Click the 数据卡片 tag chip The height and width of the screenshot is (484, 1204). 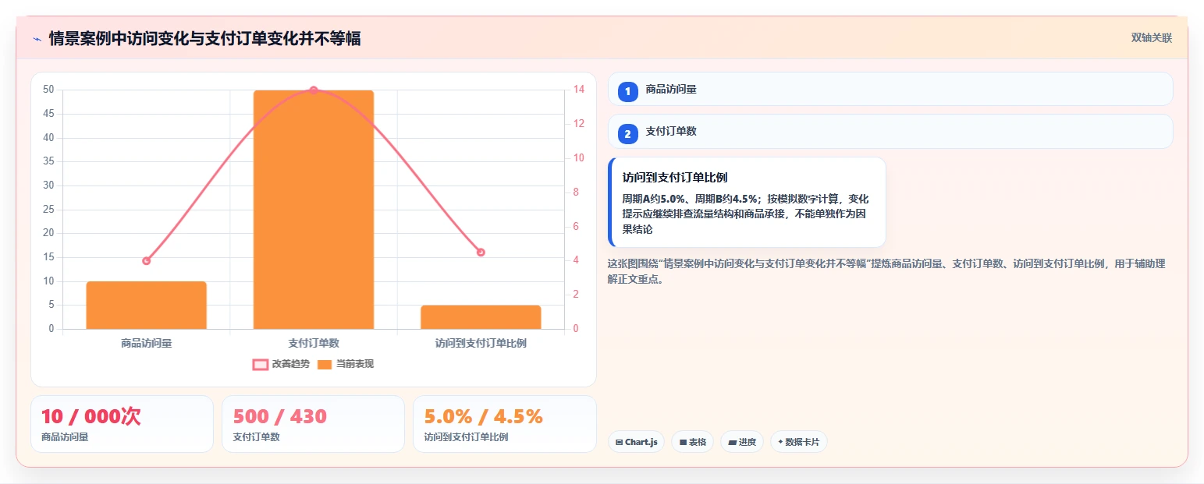tap(799, 442)
